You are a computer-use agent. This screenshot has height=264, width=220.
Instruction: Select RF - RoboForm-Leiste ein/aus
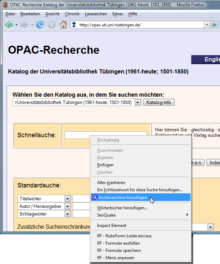click(x=141, y=236)
